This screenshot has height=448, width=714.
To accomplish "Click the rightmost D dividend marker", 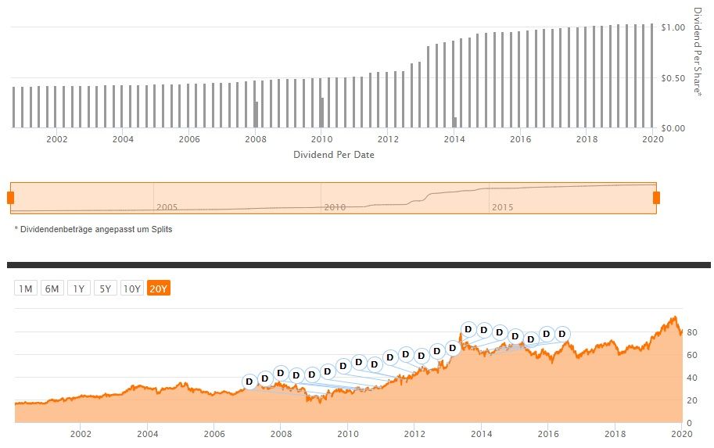I will [x=562, y=334].
